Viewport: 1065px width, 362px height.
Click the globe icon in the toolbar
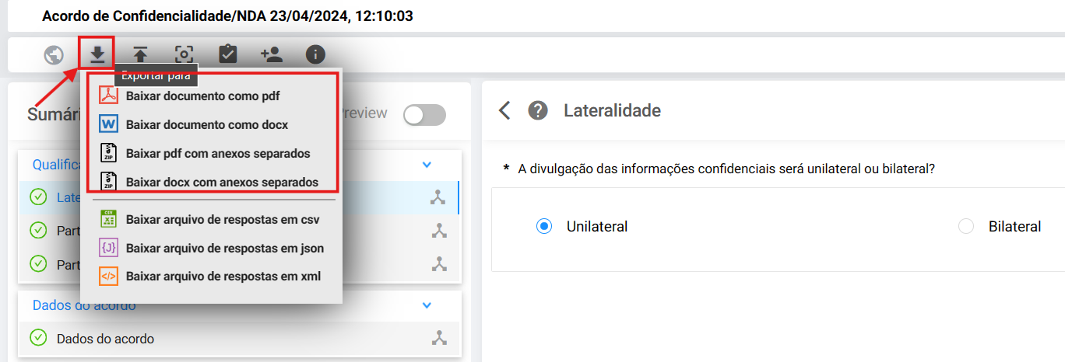click(x=54, y=54)
